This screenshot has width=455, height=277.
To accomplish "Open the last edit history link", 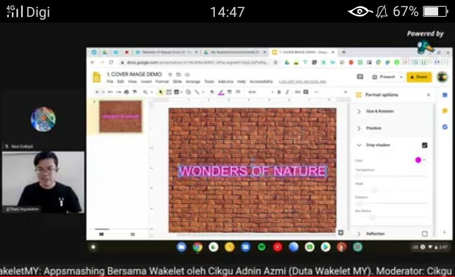I will point(302,82).
